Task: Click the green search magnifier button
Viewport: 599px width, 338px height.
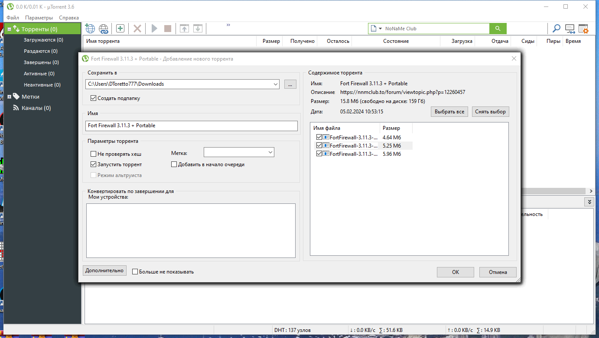Action: tap(498, 29)
